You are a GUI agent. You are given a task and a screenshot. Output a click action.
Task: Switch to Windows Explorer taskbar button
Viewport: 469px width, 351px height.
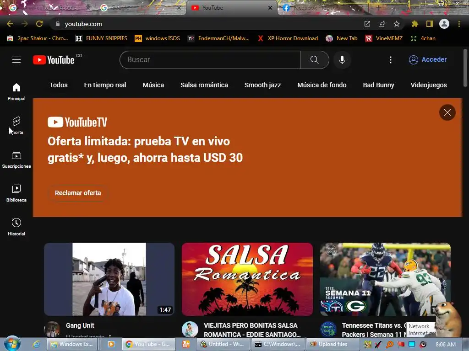click(x=72, y=344)
